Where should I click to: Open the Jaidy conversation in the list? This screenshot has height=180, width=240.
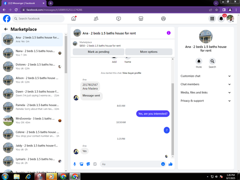(32, 147)
